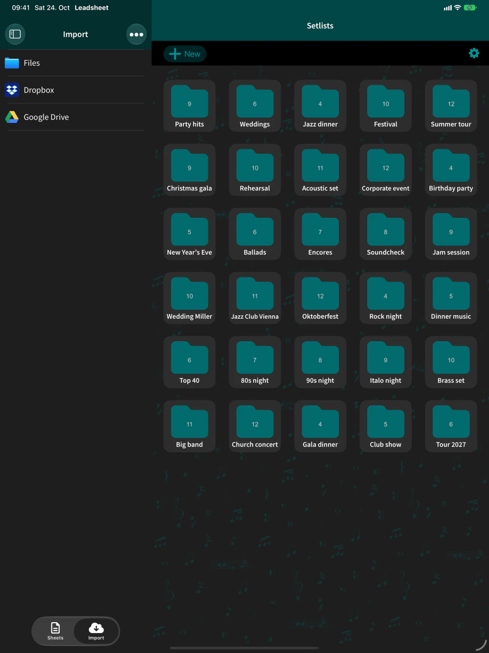Open the Jam session setlist

click(451, 234)
